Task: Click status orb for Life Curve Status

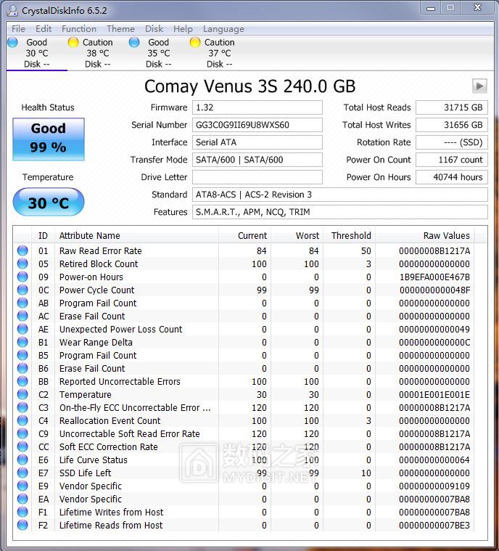Action: click(22, 460)
